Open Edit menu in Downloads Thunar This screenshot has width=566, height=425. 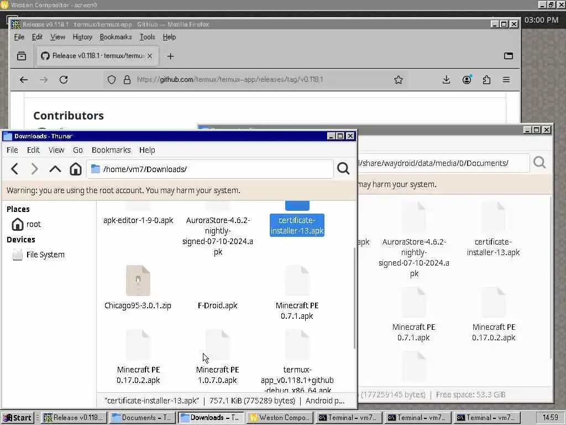pyautogui.click(x=33, y=149)
